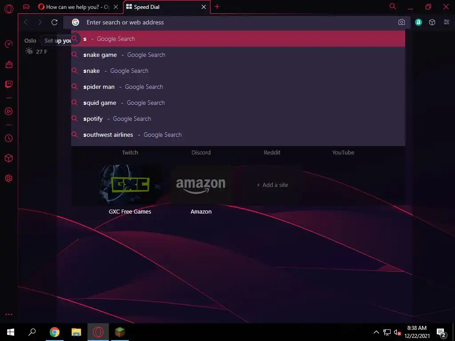Open File Explorer from taskbar

click(76, 332)
